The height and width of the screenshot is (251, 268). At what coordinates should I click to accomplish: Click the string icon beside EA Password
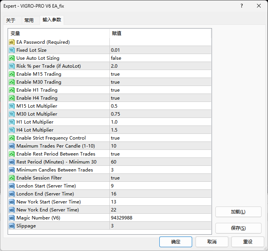click(12, 42)
